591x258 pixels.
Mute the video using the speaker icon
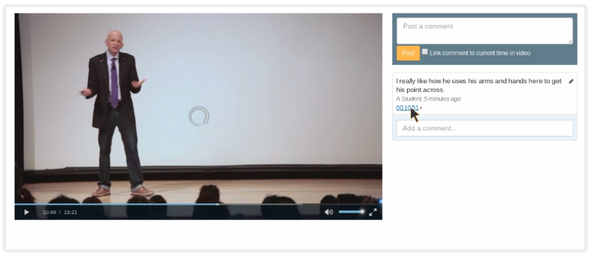(x=329, y=213)
